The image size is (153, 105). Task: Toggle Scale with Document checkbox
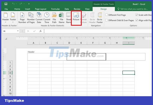pos(137,15)
